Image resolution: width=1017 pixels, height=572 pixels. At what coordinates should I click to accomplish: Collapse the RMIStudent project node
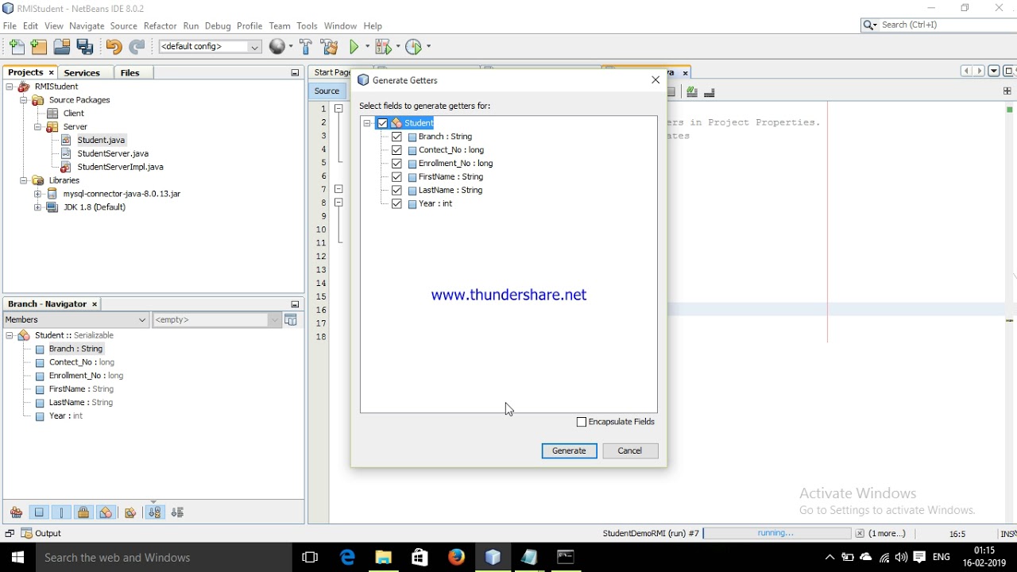(10, 87)
